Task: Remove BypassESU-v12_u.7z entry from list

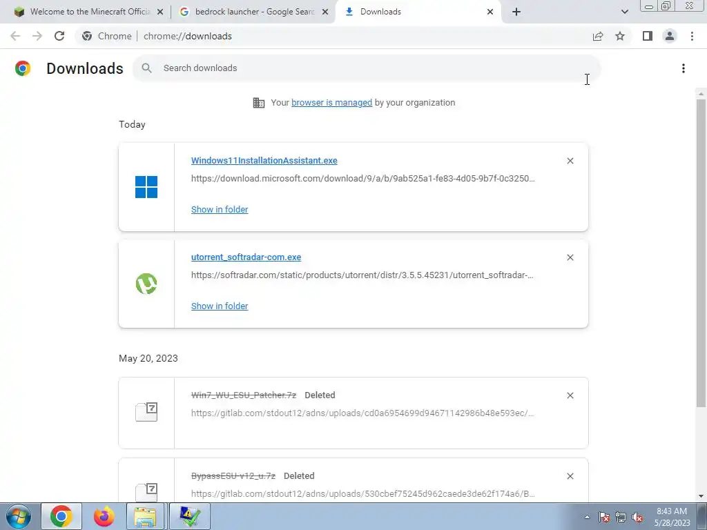Action: point(570,476)
